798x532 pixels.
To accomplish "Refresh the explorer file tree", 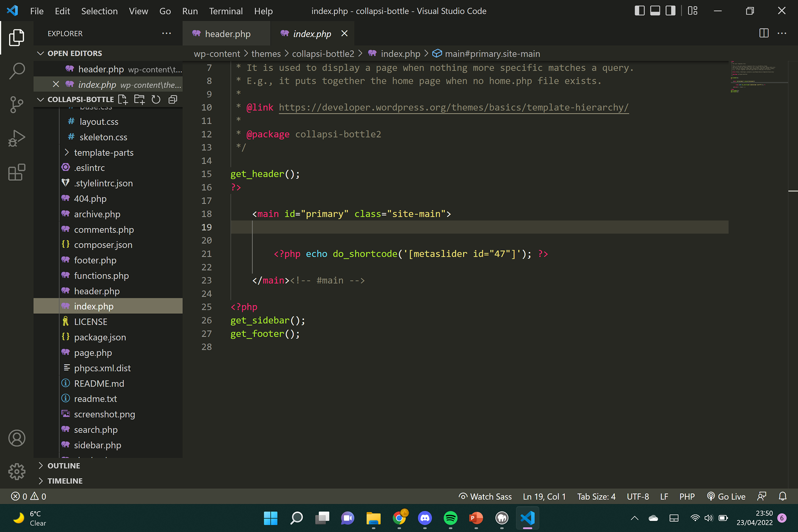I will 156,99.
